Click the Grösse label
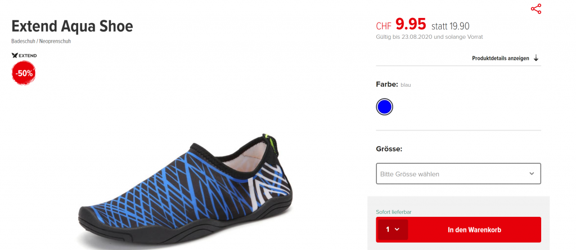 pos(389,149)
